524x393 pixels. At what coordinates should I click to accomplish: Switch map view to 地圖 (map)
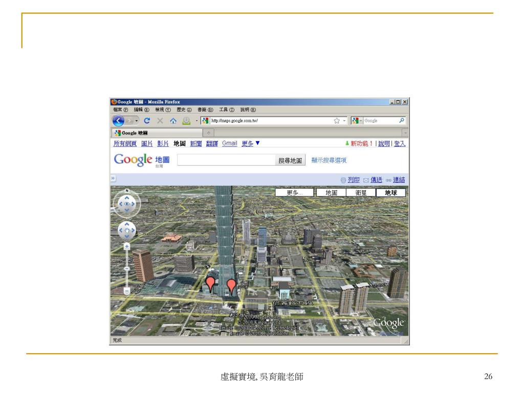click(x=331, y=193)
